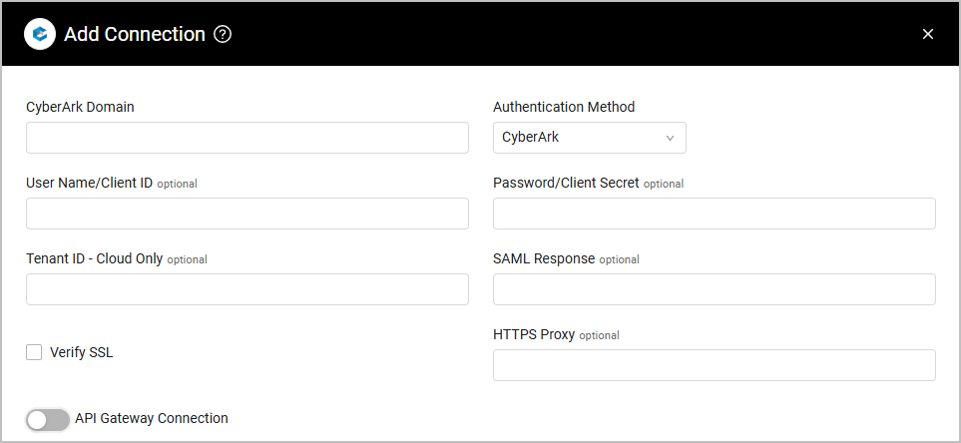The width and height of the screenshot is (961, 443).
Task: Click the CyberArk Domain label
Action: point(80,107)
